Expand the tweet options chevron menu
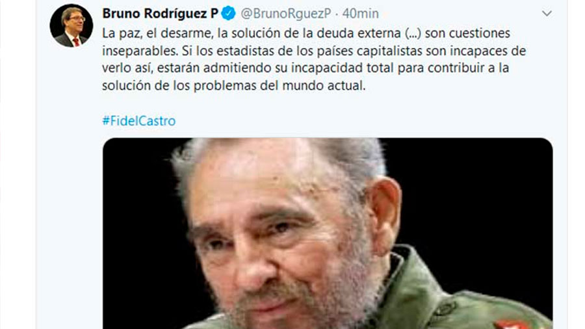 [x=547, y=14]
